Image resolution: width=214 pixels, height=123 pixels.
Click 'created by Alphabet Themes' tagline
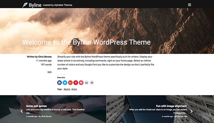[58, 5]
